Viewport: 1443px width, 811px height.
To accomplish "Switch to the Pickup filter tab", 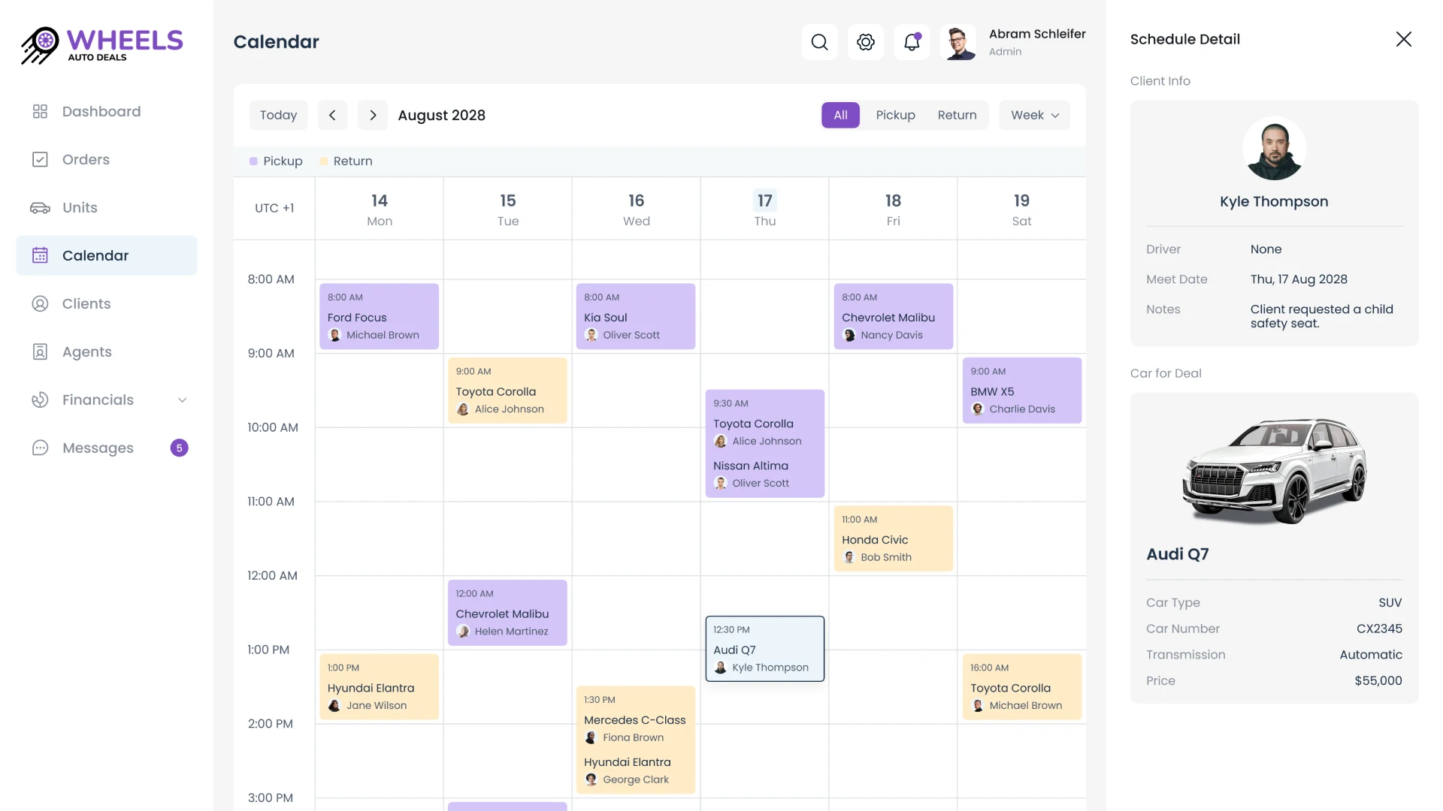I will point(895,115).
